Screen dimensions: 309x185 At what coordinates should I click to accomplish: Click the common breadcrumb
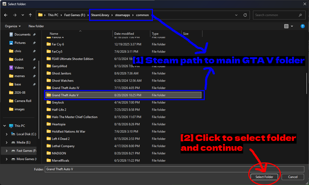point(142,15)
